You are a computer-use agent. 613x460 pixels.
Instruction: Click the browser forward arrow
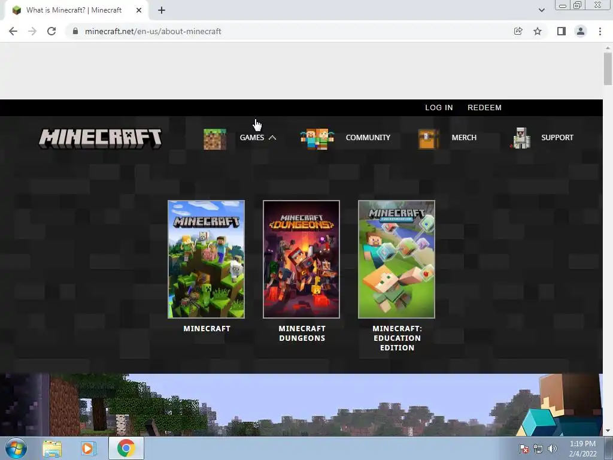pos(32,31)
